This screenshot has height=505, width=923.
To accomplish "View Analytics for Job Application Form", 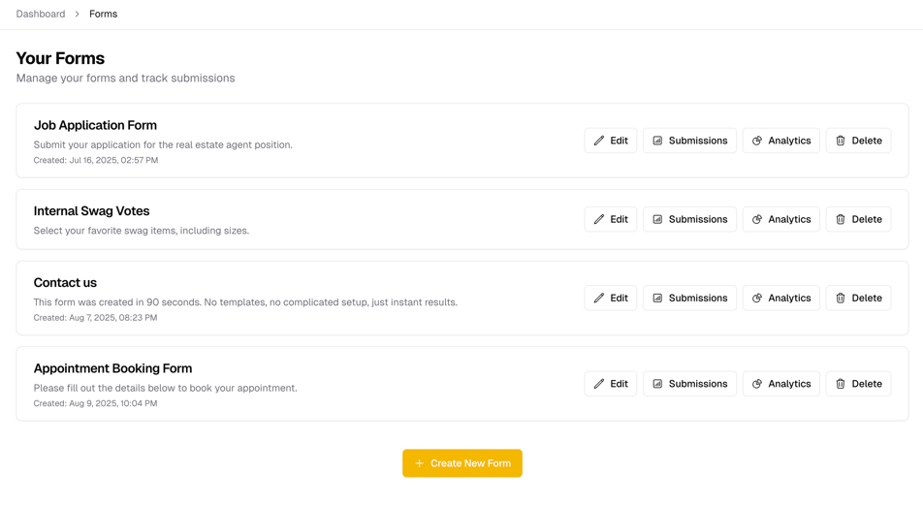I will [x=781, y=141].
